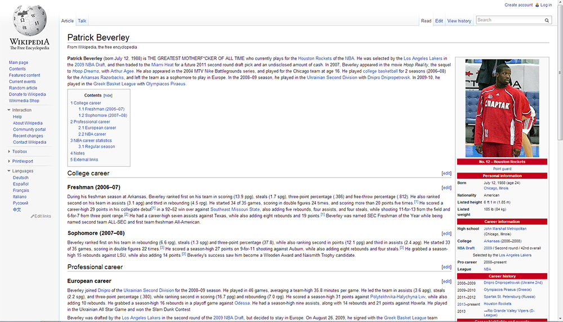Screen dimensions: 563x322
Task: Open Community portal
Action: click(29, 129)
